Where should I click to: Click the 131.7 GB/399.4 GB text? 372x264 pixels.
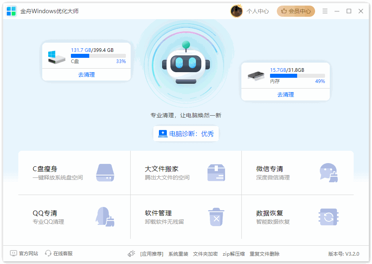click(x=92, y=50)
